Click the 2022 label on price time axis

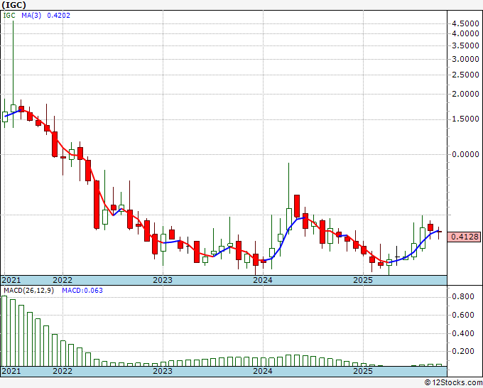[x=63, y=280]
